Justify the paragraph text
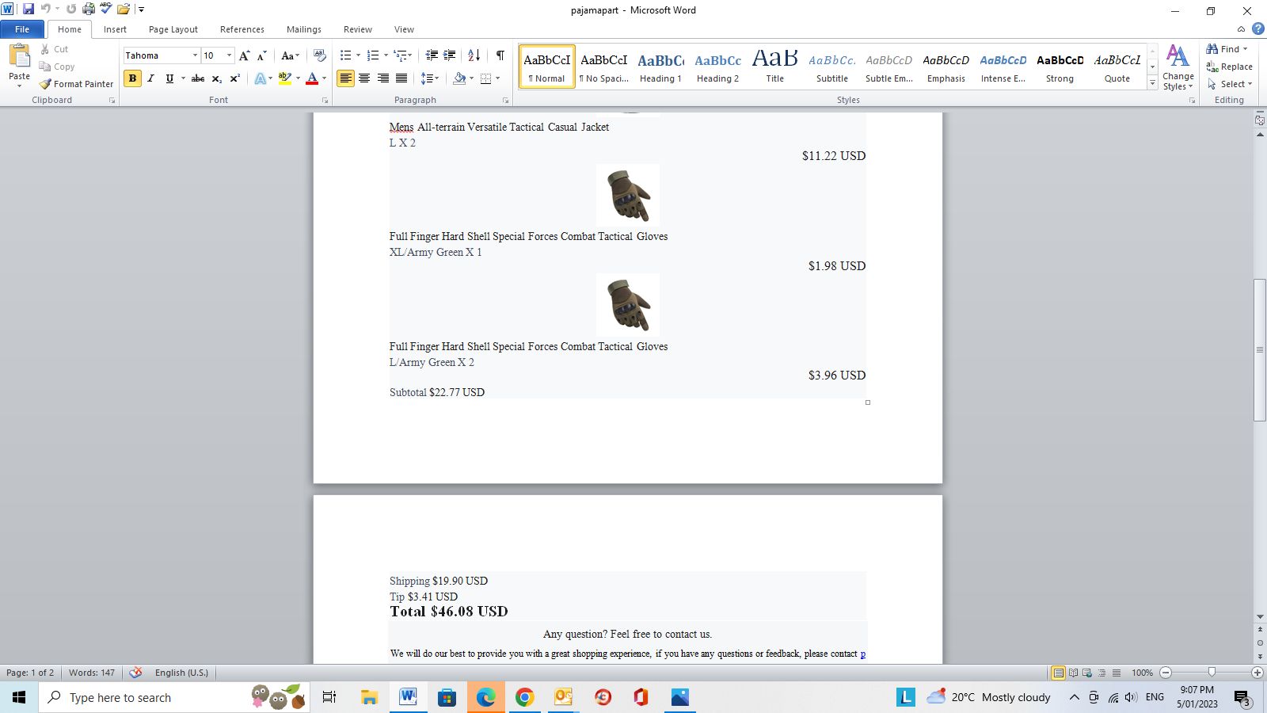The height and width of the screenshot is (713, 1267). click(x=401, y=78)
